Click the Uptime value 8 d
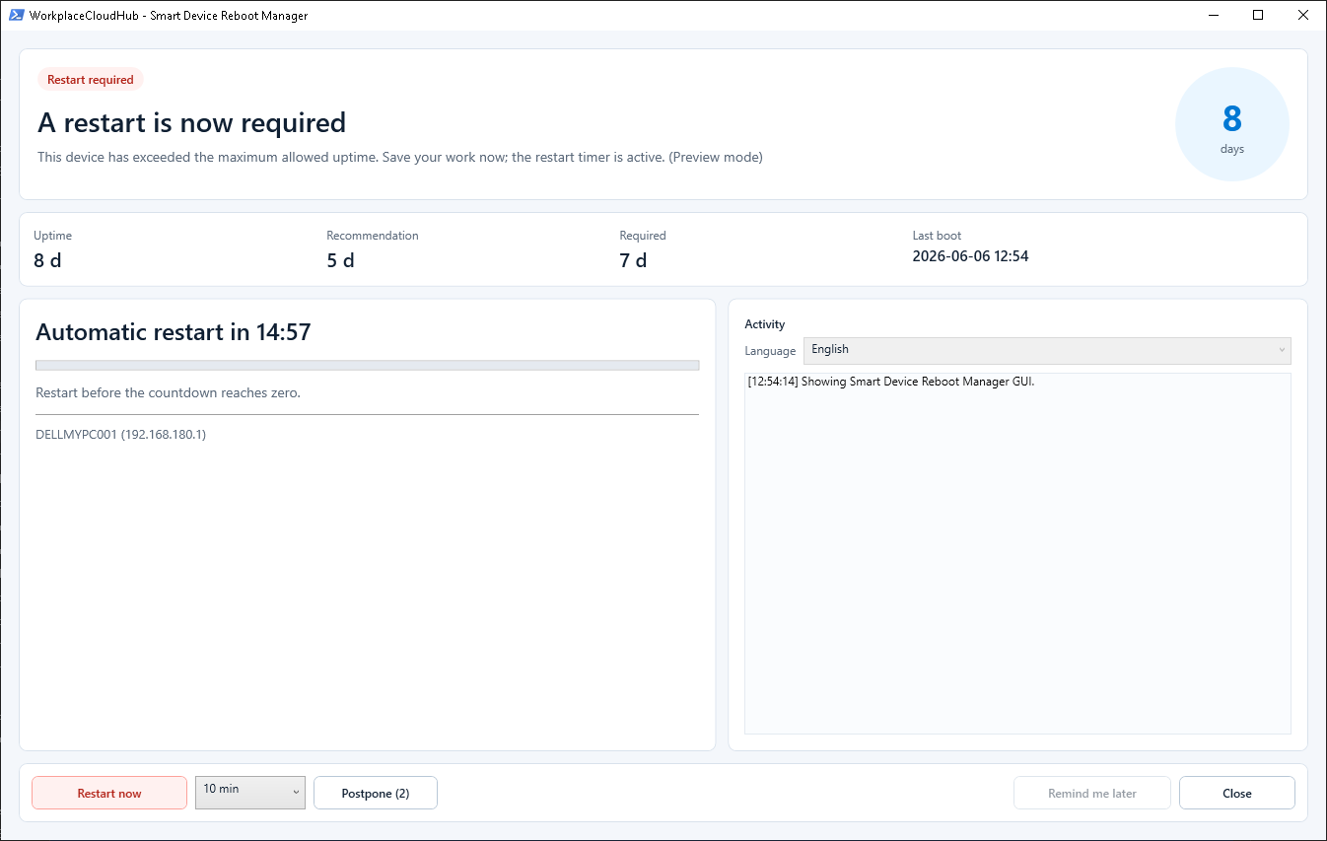This screenshot has height=841, width=1327. pyautogui.click(x=48, y=260)
